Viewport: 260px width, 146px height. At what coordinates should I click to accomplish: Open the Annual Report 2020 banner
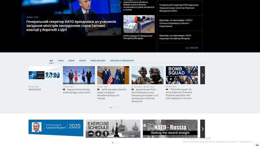[x=56, y=129]
